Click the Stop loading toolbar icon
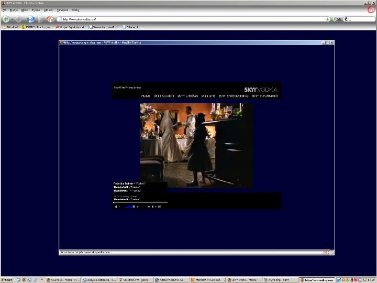 (41, 19)
